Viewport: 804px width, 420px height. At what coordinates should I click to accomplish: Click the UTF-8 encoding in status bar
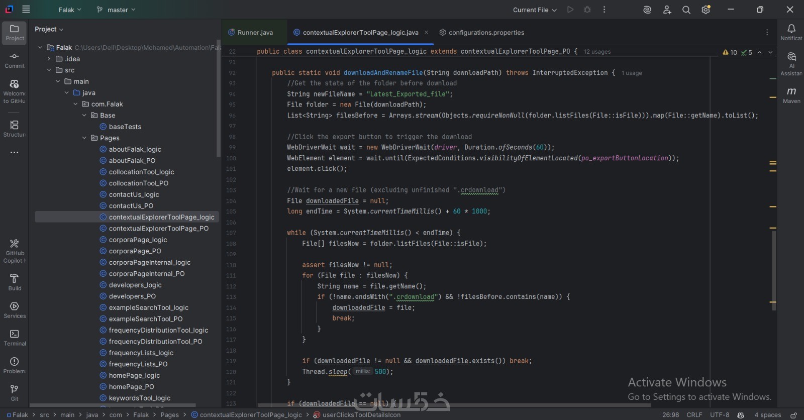(x=720, y=415)
